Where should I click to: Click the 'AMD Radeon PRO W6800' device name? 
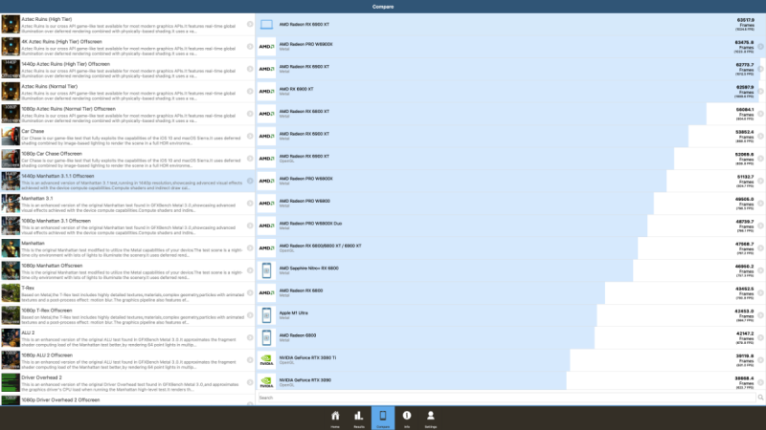tap(304, 201)
